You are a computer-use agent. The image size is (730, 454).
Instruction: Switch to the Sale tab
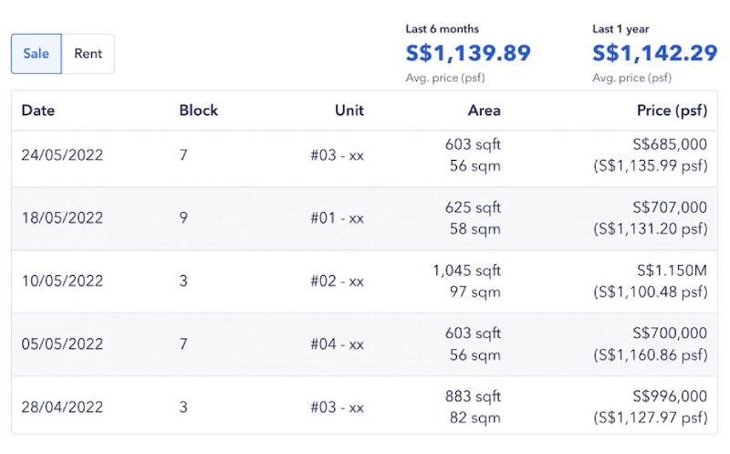point(36,54)
